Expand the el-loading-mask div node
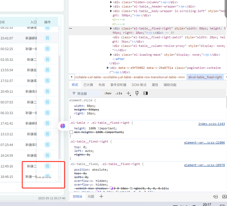Viewport: 227px width, 206px height. pyautogui.click(x=111, y=55)
